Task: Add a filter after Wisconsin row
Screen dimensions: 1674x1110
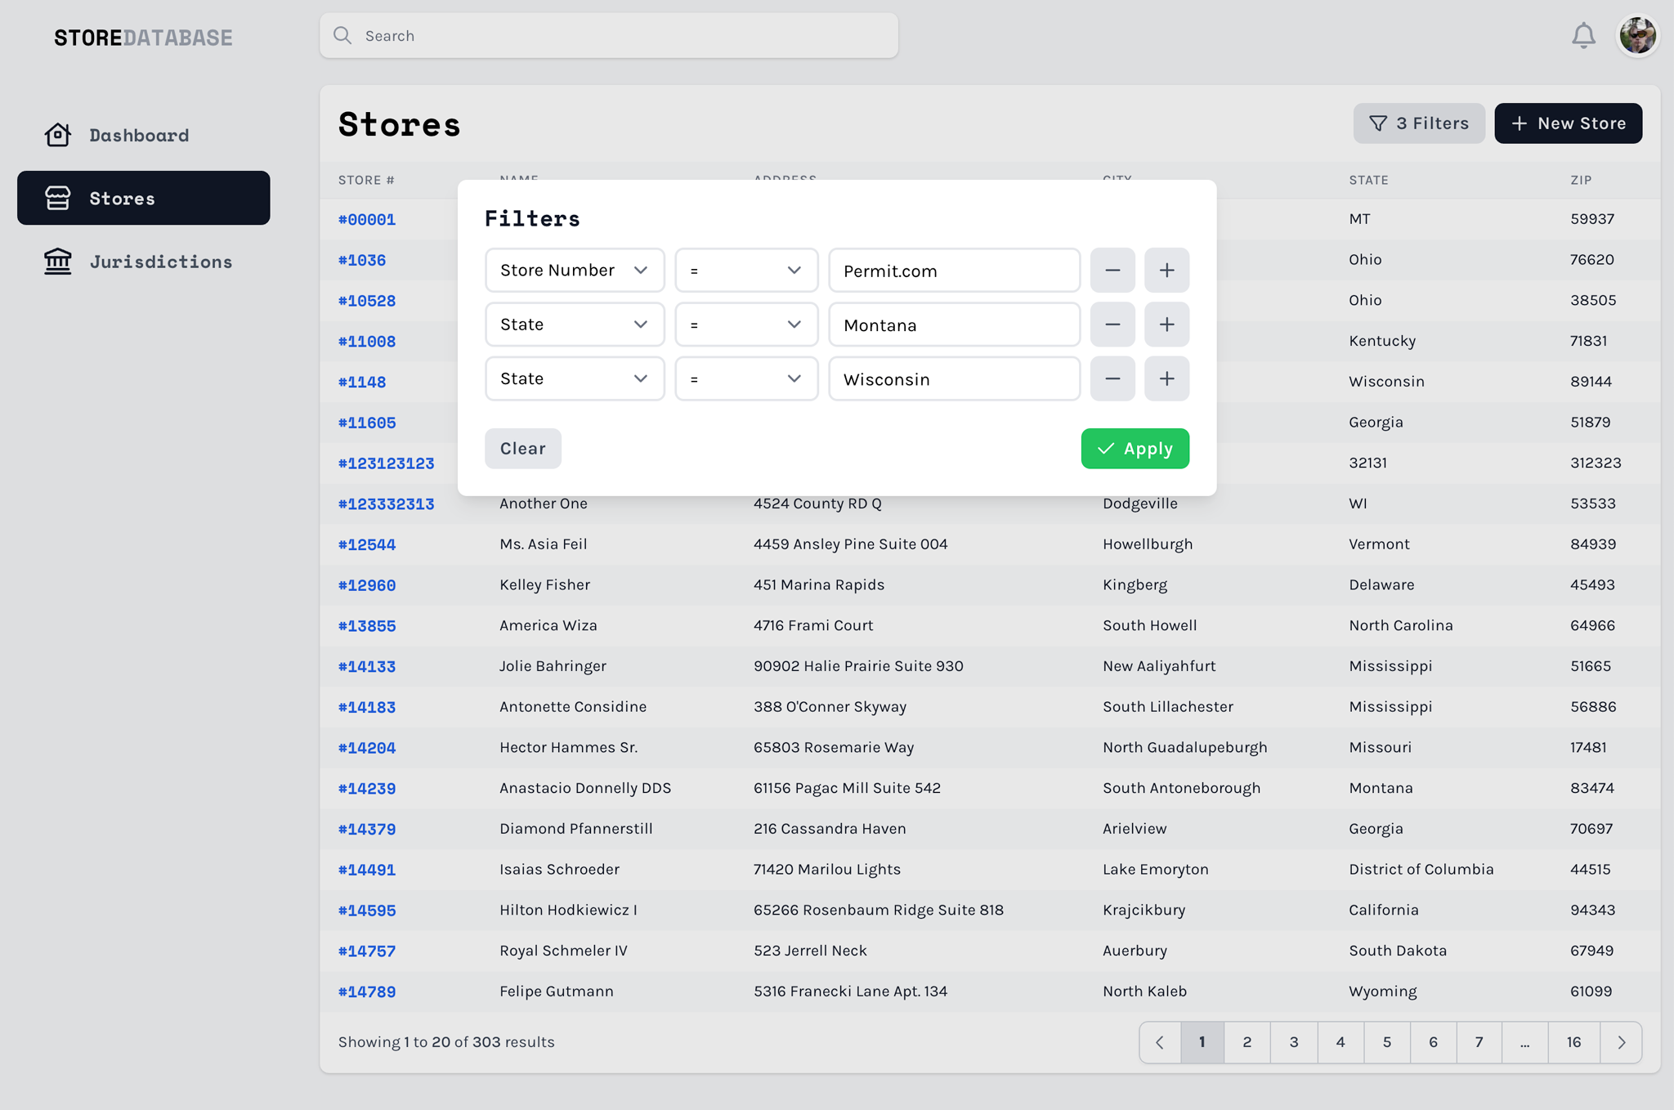Action: pyautogui.click(x=1166, y=378)
